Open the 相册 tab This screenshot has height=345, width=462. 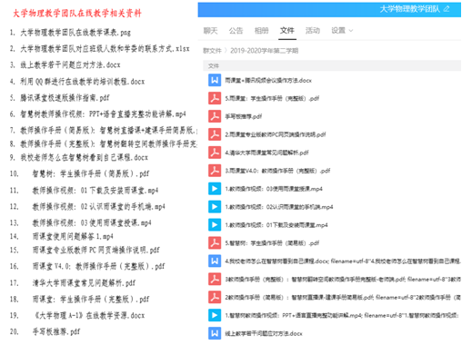[262, 31]
